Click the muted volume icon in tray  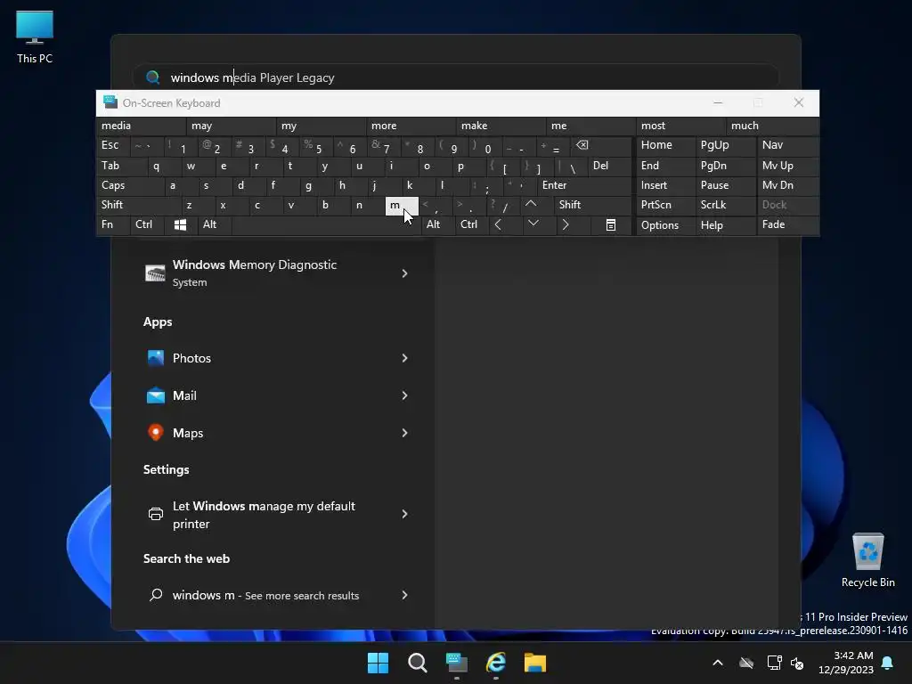[797, 663]
